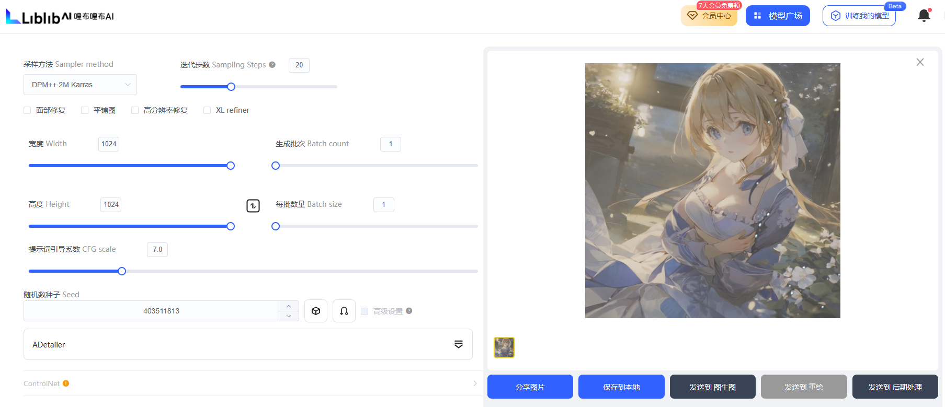Viewport: 945px width, 407px height.
Task: Click the 7天会员免费领 promo badge
Action: pyautogui.click(x=719, y=5)
